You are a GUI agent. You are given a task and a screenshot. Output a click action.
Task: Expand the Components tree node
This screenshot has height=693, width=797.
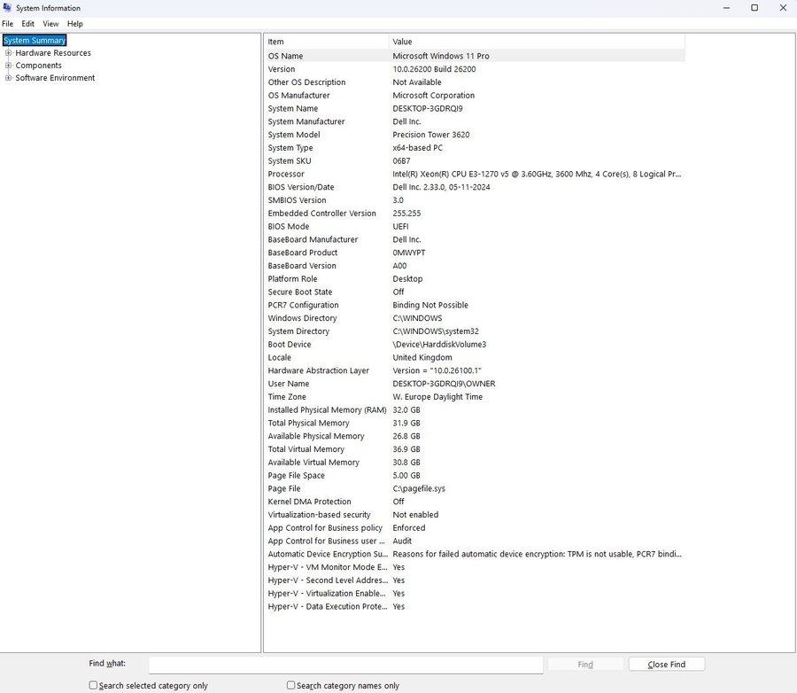point(9,66)
